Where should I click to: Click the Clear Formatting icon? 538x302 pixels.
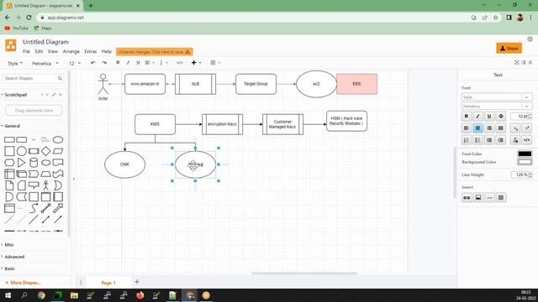pyautogui.click(x=515, y=140)
